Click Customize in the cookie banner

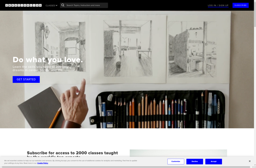[176, 162]
